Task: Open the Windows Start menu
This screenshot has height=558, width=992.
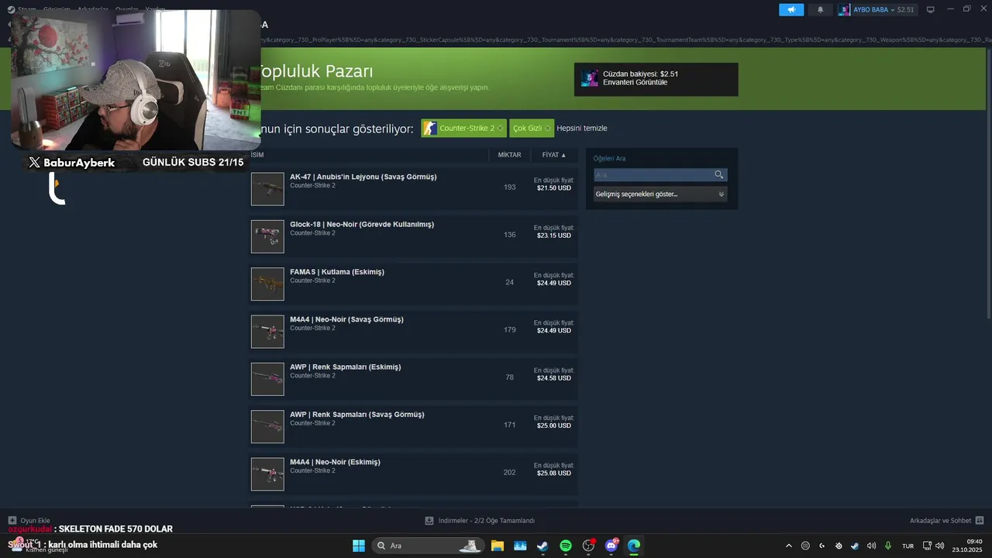Action: coord(359,546)
